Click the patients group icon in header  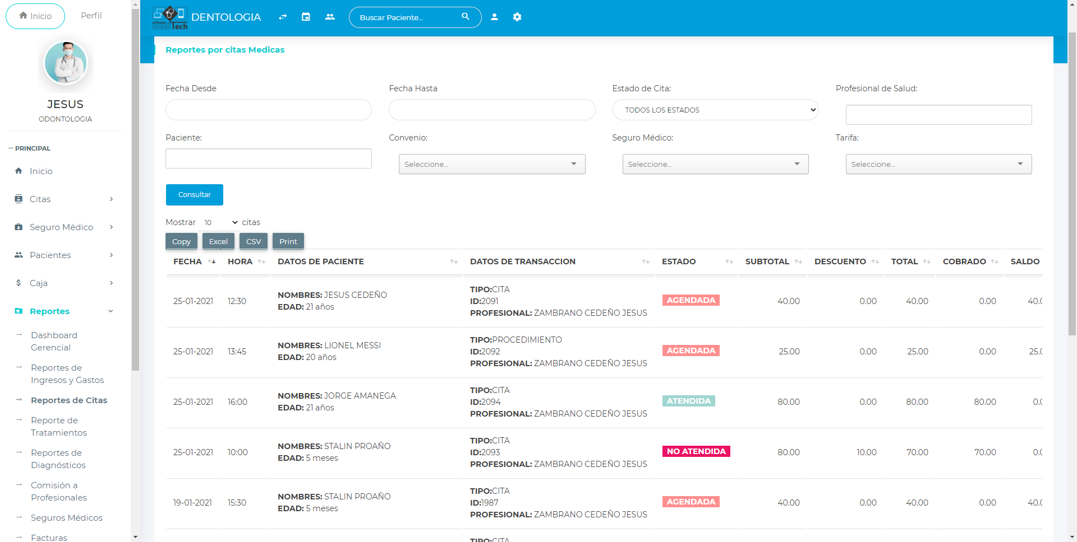pyautogui.click(x=330, y=17)
